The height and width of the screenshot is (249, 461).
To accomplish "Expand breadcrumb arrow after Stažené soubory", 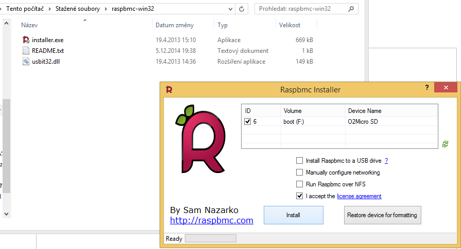I will coord(106,9).
